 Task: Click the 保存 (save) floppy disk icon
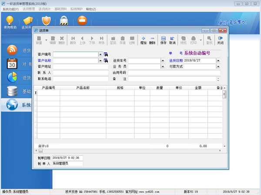[163, 39]
